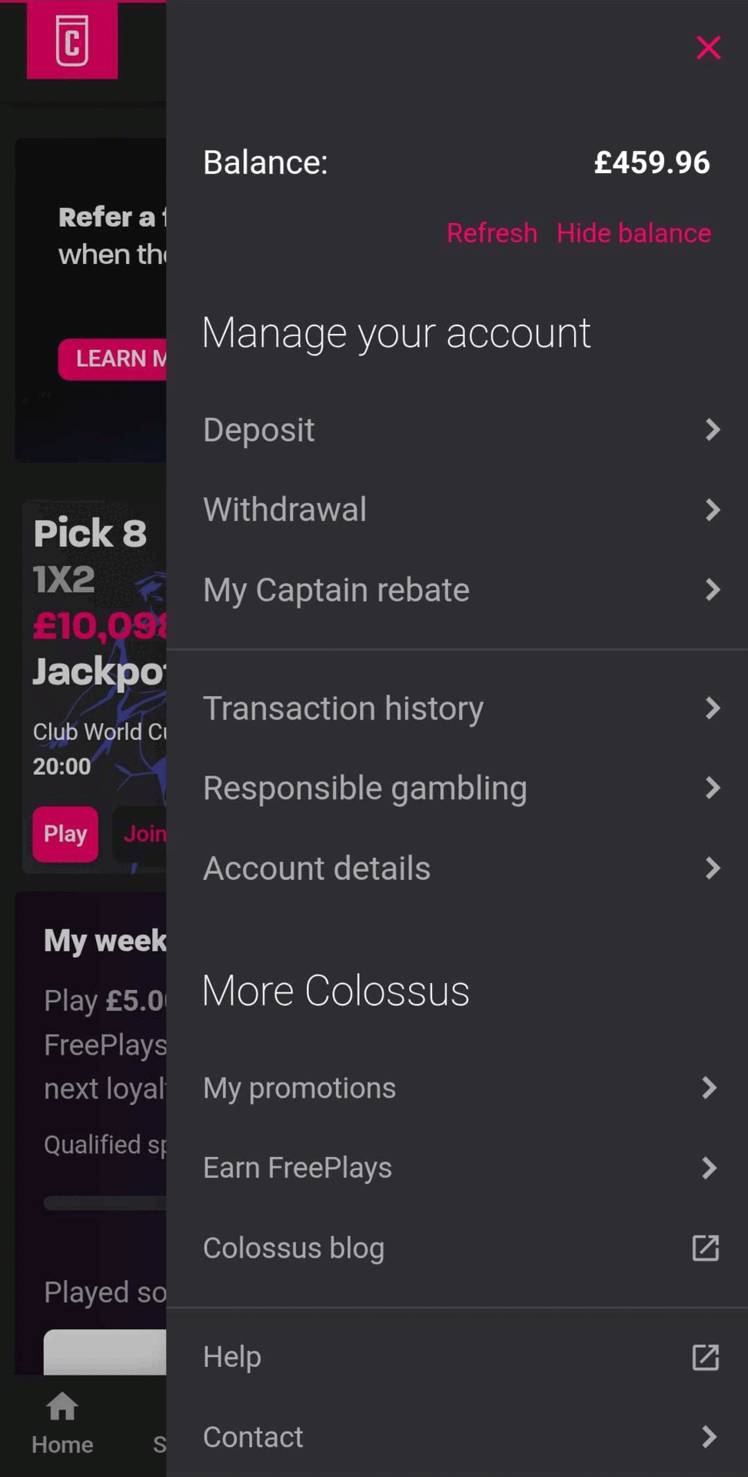The image size is (748, 1477).
Task: Expand Withdrawal chevron arrow
Action: (x=712, y=509)
